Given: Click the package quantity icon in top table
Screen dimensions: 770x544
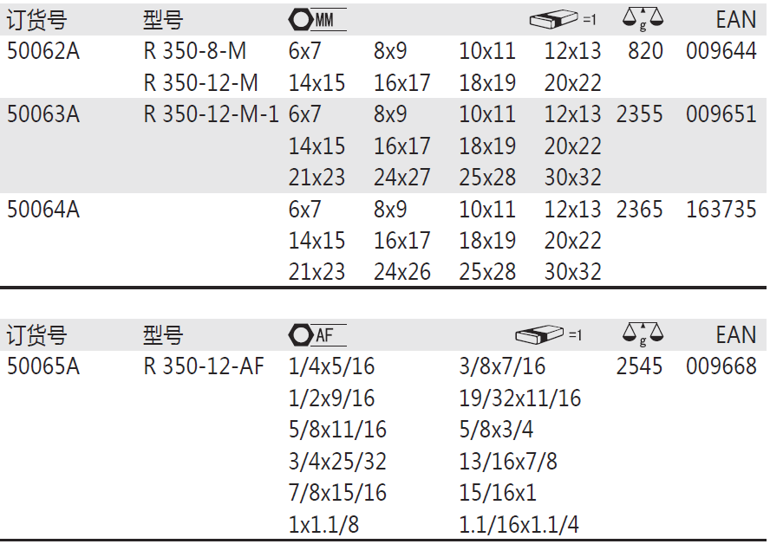Looking at the screenshot, I should coord(563,19).
